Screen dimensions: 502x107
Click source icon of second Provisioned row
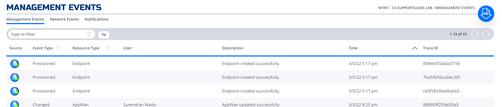[15, 77]
